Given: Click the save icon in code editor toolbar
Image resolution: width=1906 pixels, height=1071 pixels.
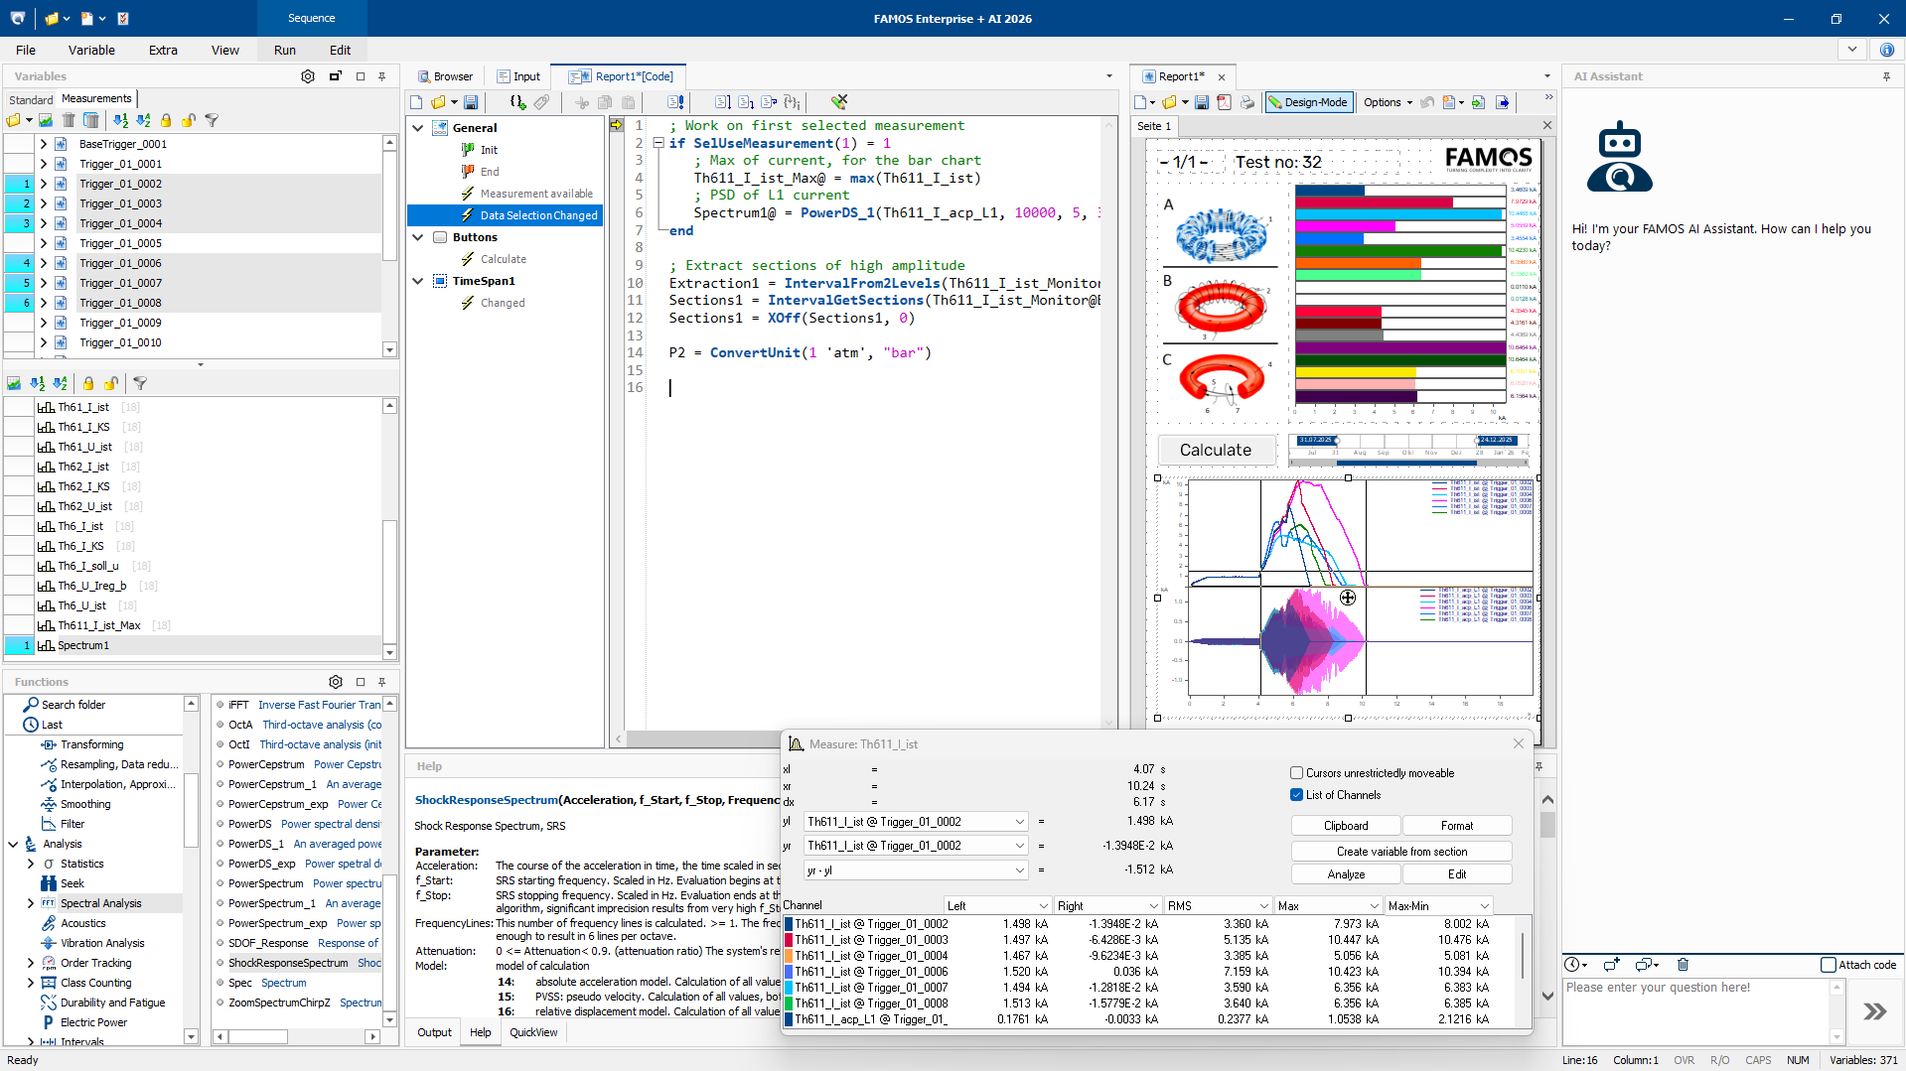Looking at the screenshot, I should tap(471, 102).
